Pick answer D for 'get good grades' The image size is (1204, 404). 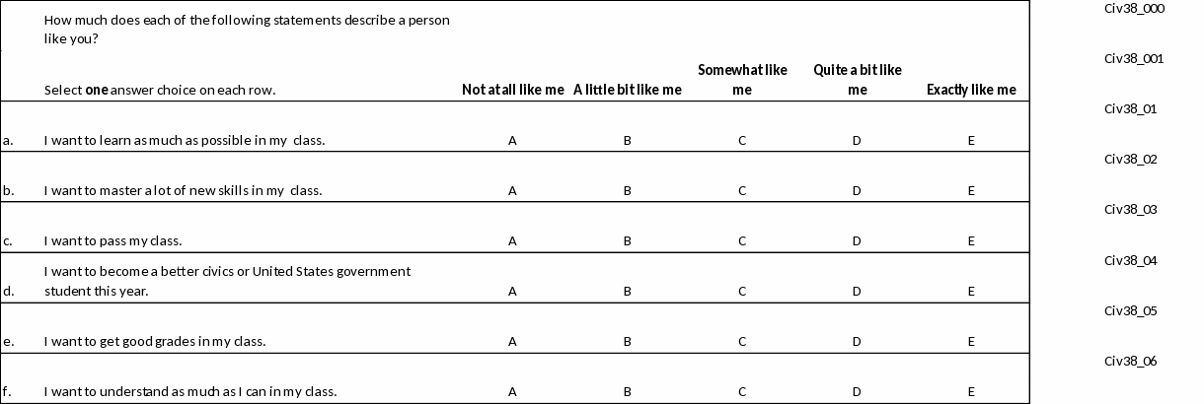tap(857, 342)
